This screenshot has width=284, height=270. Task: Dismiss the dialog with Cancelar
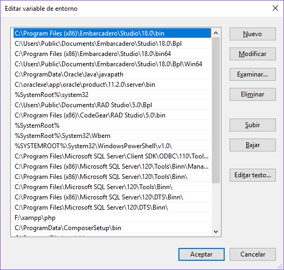(x=253, y=254)
